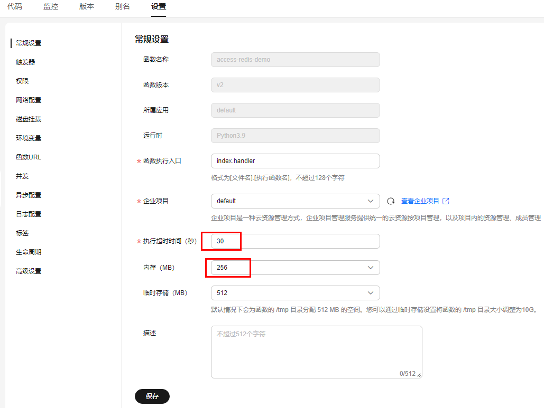Expand the 企业项目 default dropdown

coord(295,201)
